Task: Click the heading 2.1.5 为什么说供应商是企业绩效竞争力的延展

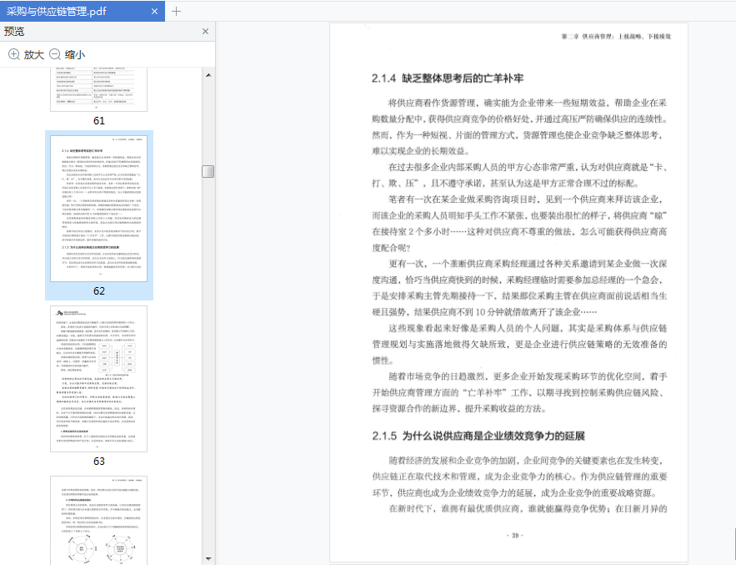Action: [x=478, y=436]
